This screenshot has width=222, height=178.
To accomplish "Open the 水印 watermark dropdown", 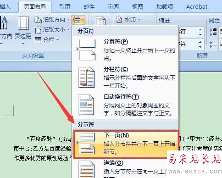I will coord(128,20).
